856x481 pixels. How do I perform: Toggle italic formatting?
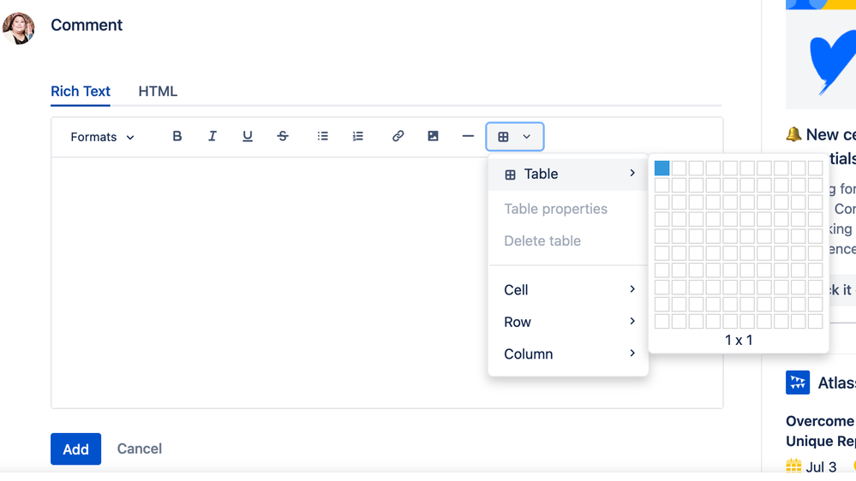pyautogui.click(x=213, y=136)
